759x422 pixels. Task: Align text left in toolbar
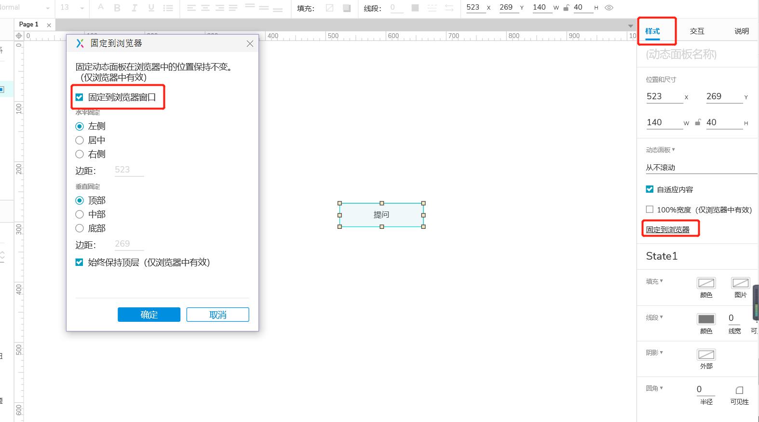point(191,8)
